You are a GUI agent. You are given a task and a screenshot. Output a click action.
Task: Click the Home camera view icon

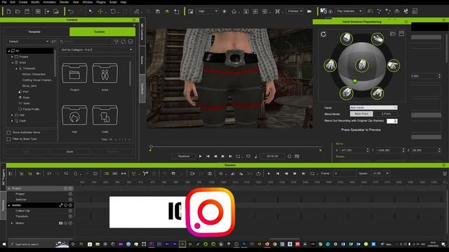(234, 11)
